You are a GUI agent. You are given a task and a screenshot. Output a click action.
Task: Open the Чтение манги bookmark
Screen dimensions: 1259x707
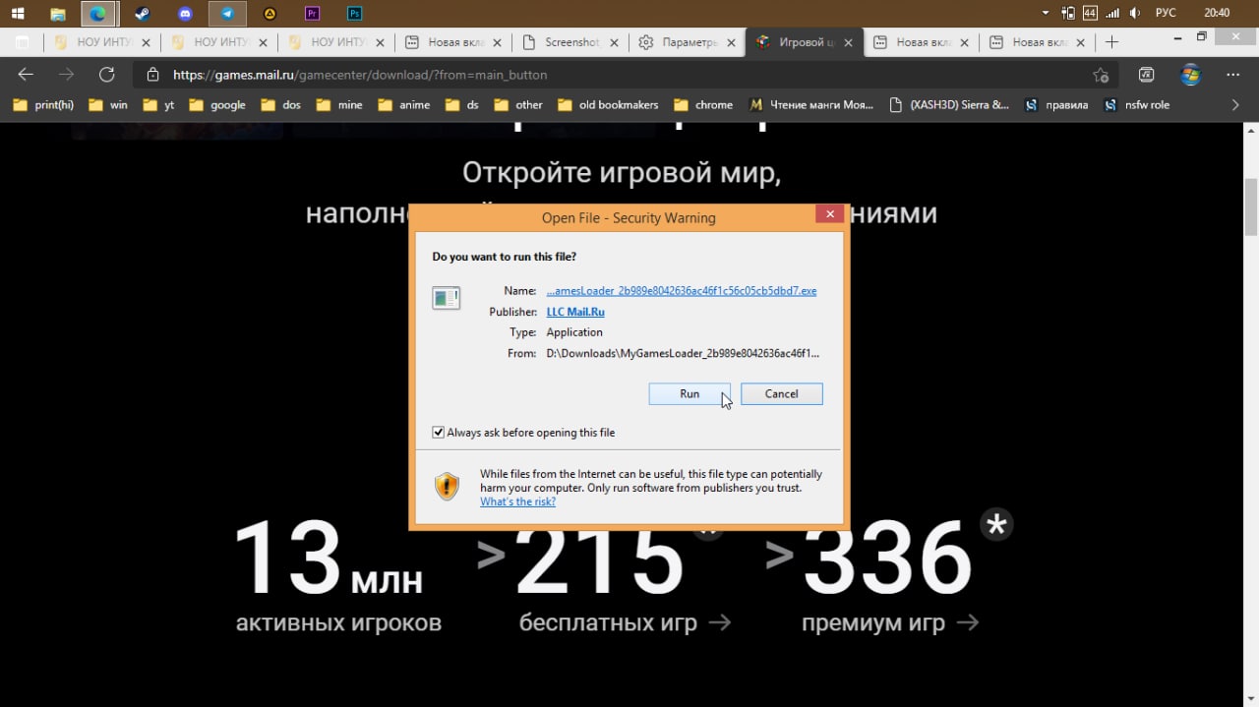[811, 105]
